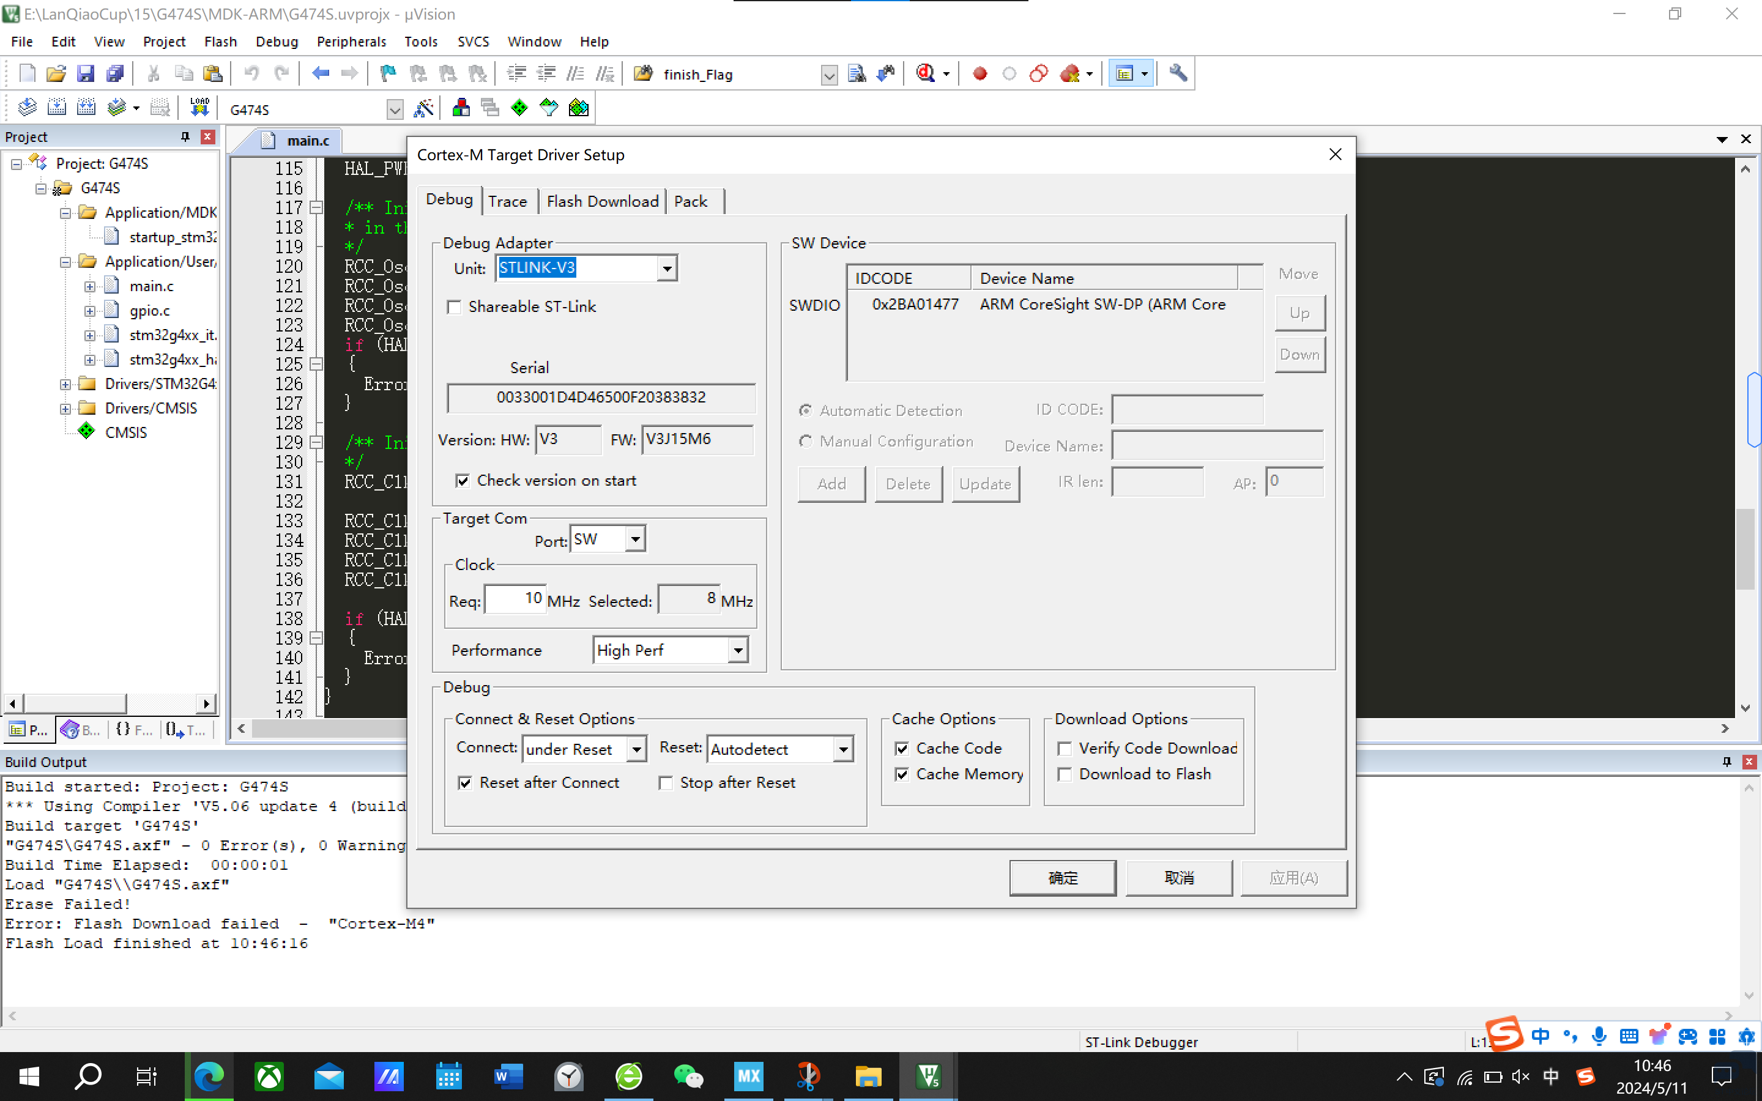Open File Explorer from the taskbar

[868, 1077]
